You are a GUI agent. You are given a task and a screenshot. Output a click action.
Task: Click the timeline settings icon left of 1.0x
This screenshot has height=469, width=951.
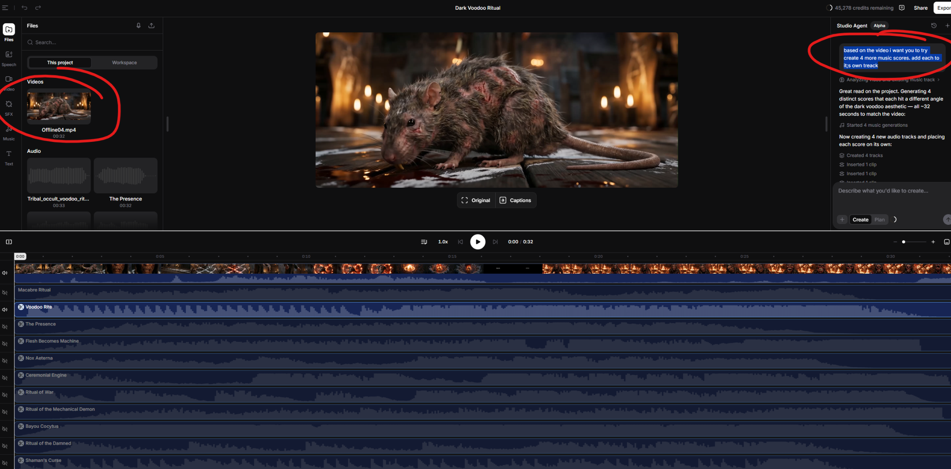424,242
